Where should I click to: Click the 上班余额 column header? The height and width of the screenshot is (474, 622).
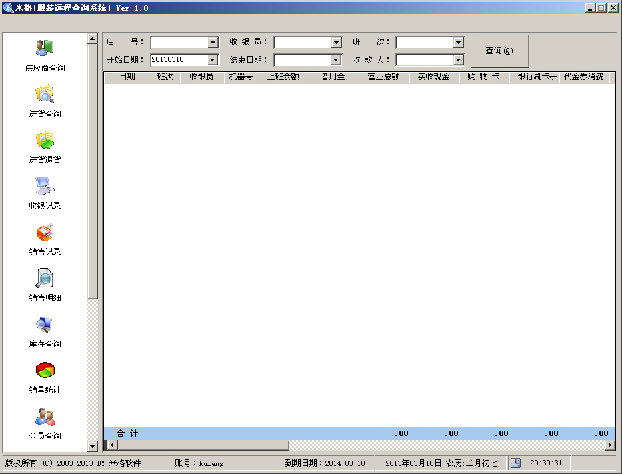[x=283, y=77]
